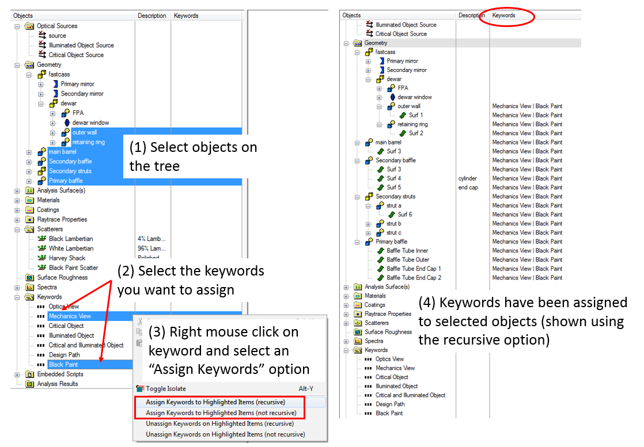644x447 pixels.
Task: Select Mechanics View keyword in left tree
Action: [x=70, y=316]
